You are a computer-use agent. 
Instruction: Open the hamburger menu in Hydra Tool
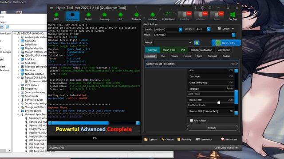click(51, 8)
